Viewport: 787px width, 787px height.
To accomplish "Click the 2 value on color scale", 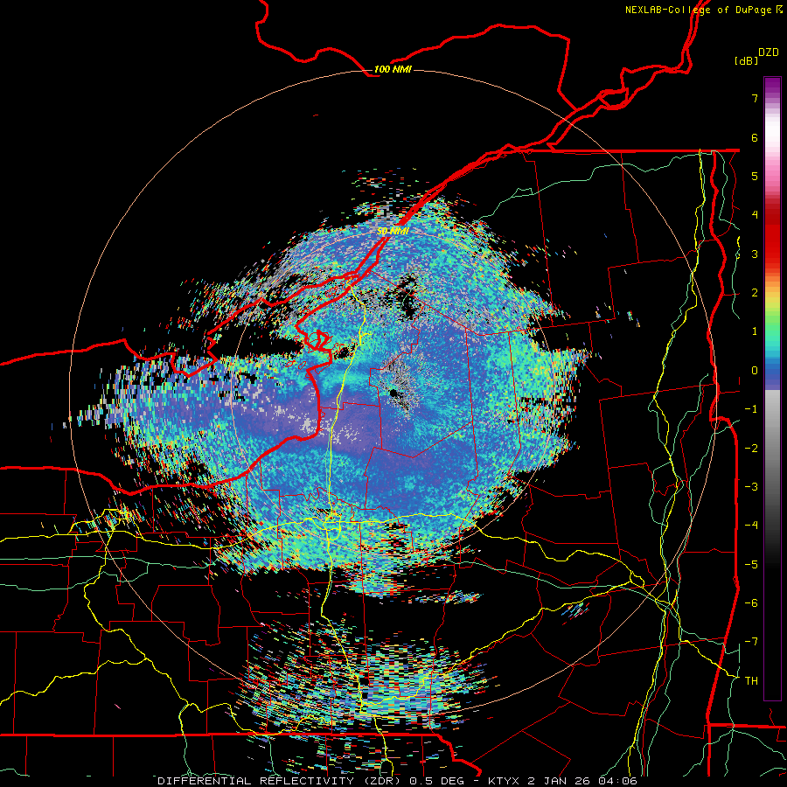I will tap(755, 293).
